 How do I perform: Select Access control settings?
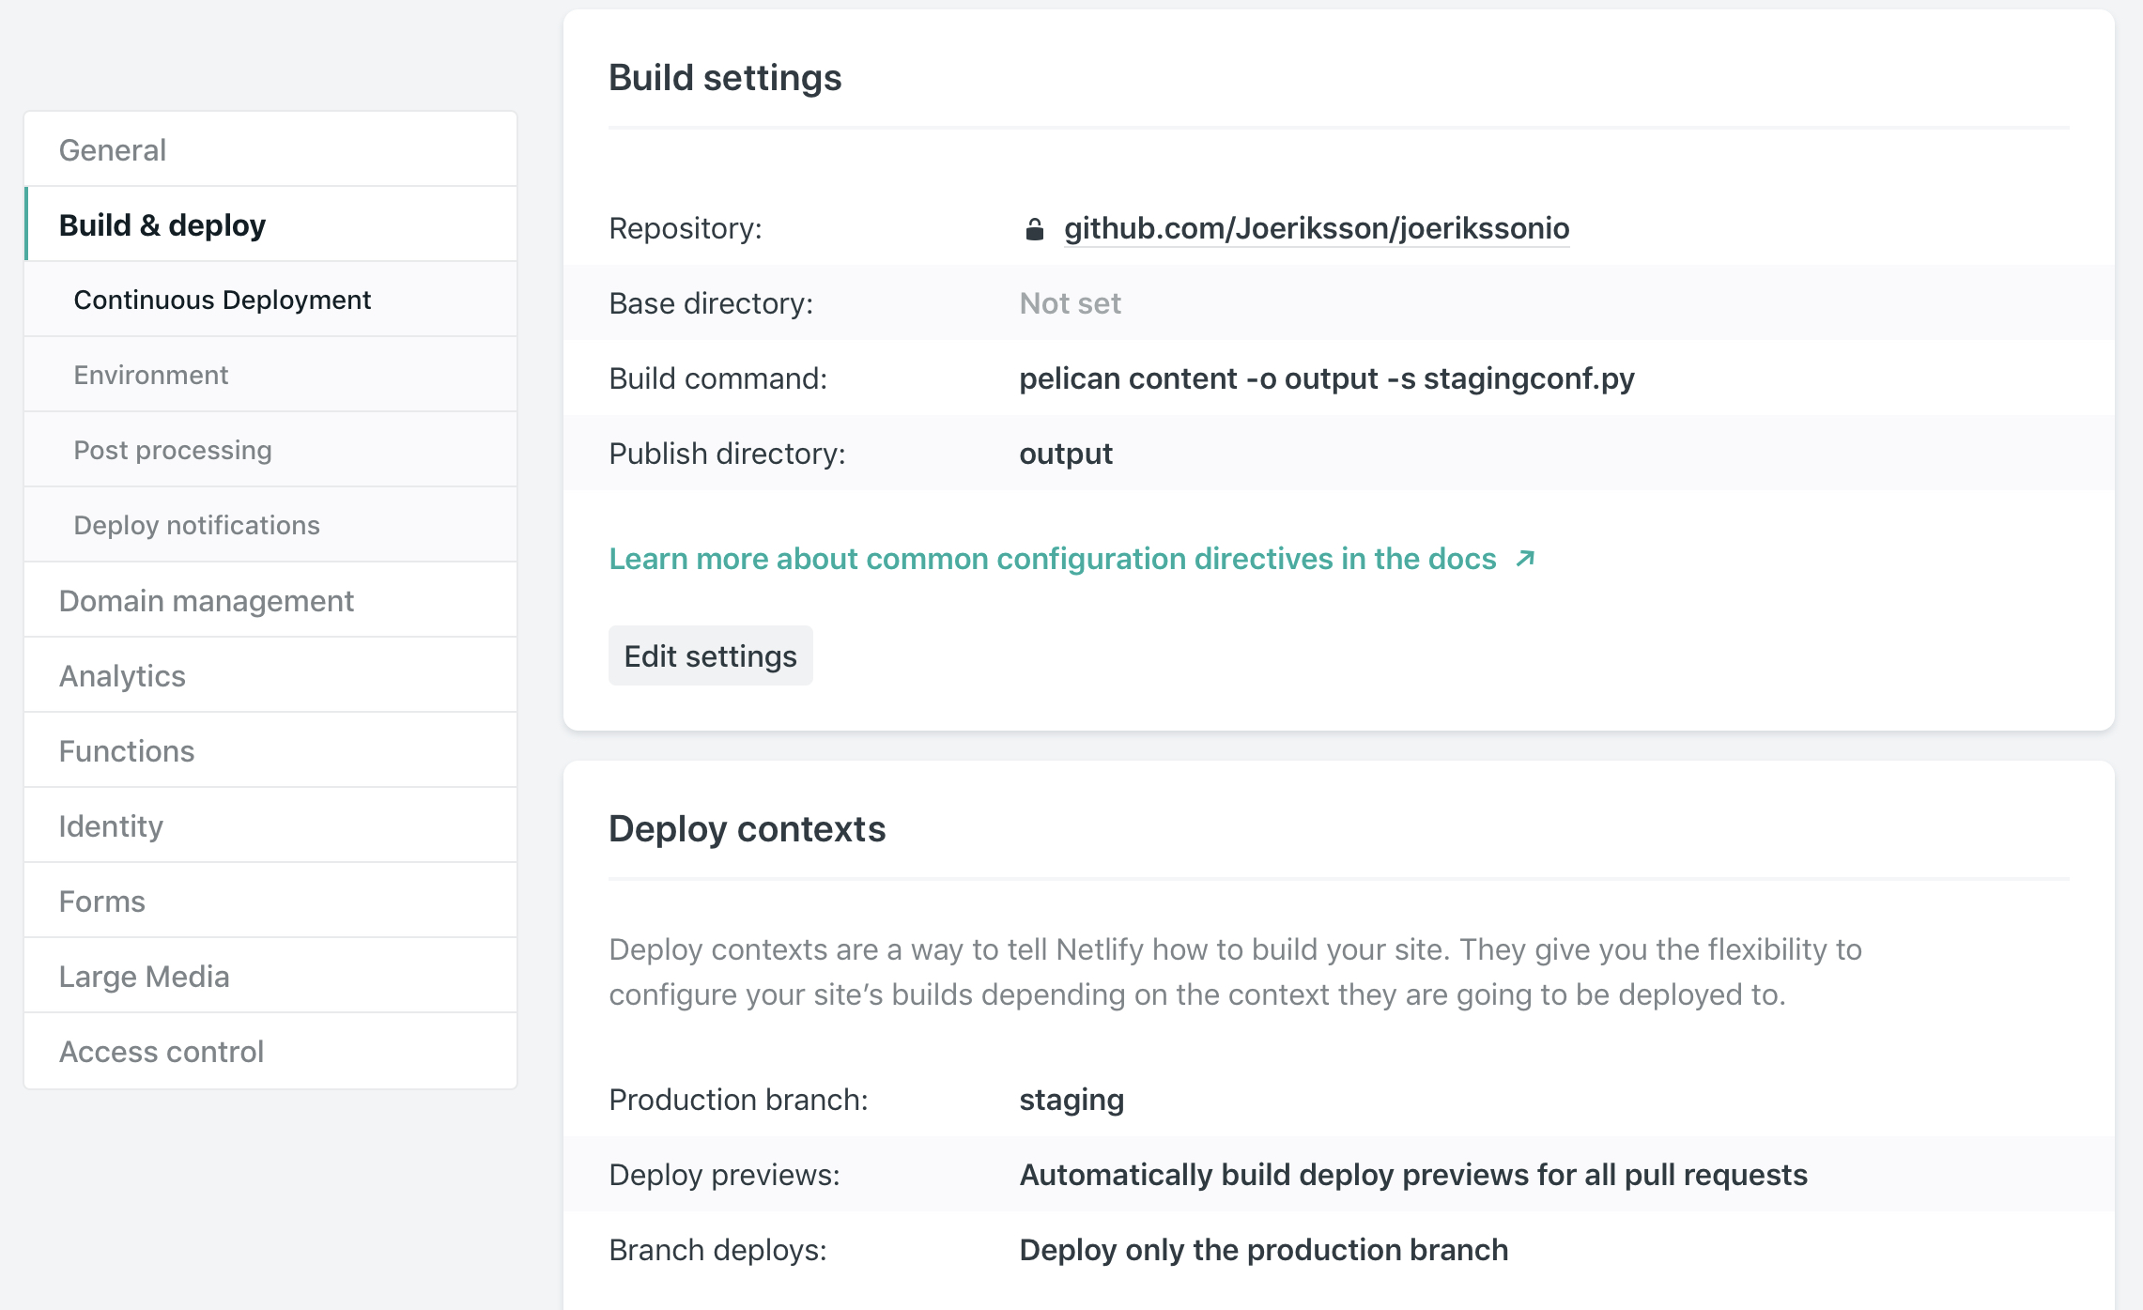pyautogui.click(x=162, y=1051)
